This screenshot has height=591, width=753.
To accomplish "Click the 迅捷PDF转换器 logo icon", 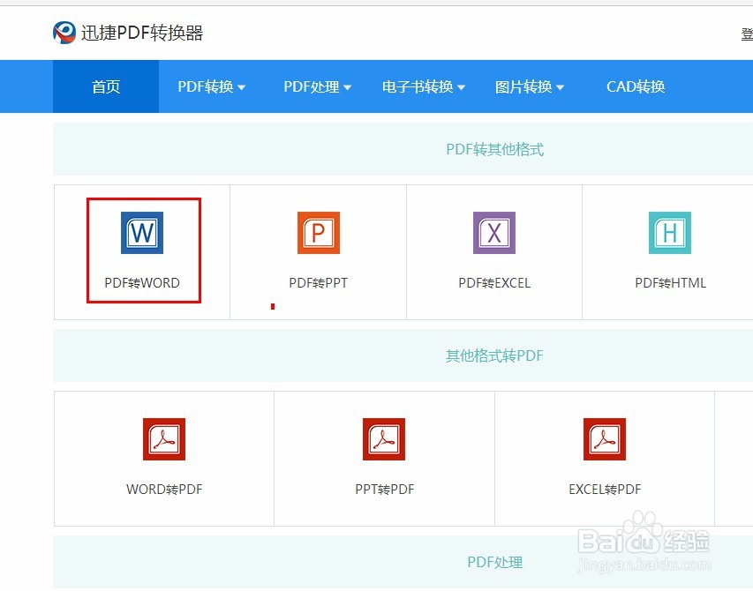I will (x=64, y=33).
